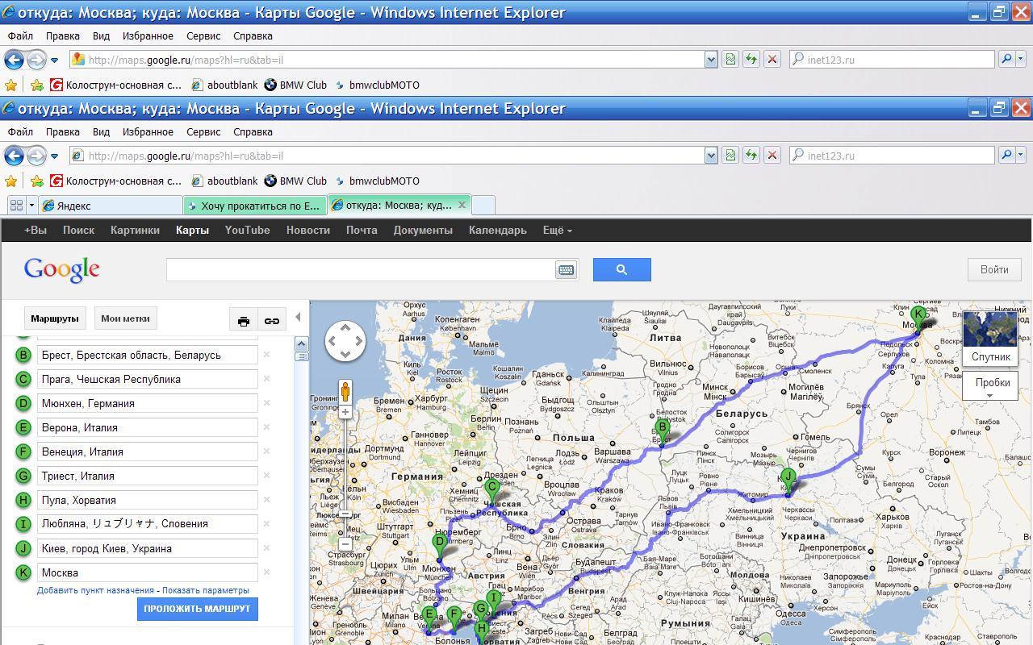Expand the Ещё menu in Google bar
The width and height of the screenshot is (1033, 645).
557,230
